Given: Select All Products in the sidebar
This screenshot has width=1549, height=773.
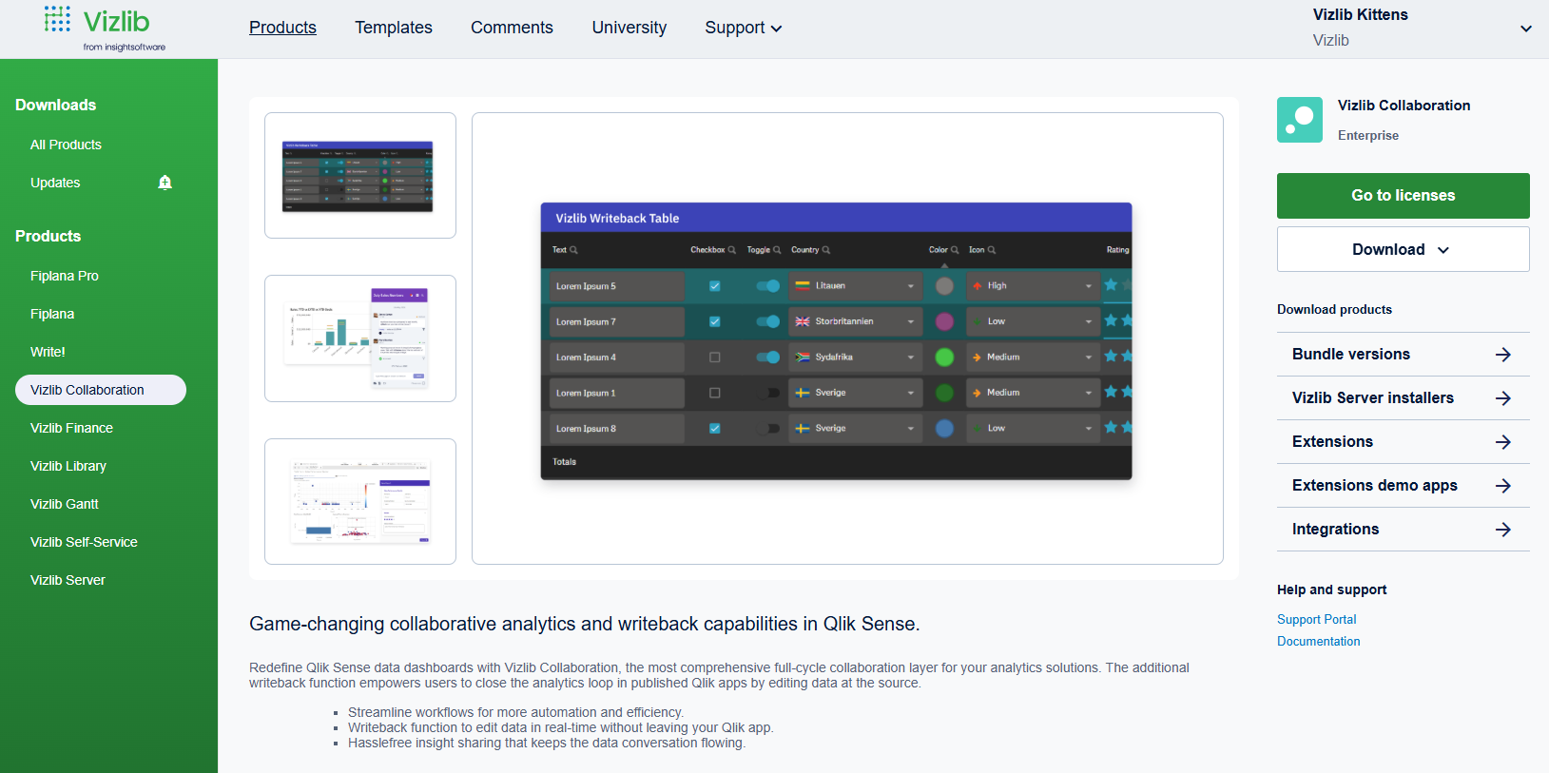Looking at the screenshot, I should (x=66, y=145).
